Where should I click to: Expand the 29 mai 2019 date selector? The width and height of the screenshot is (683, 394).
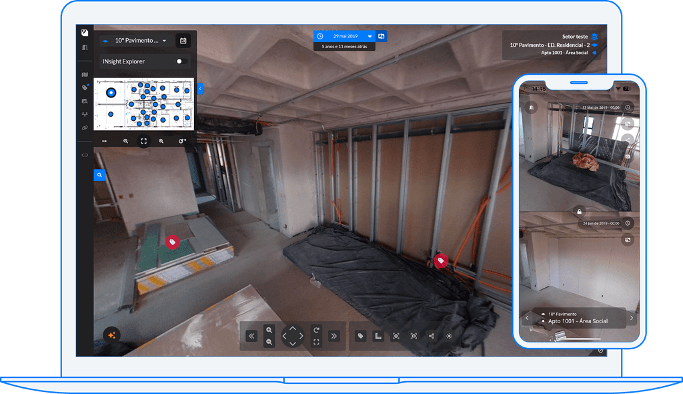click(x=370, y=36)
